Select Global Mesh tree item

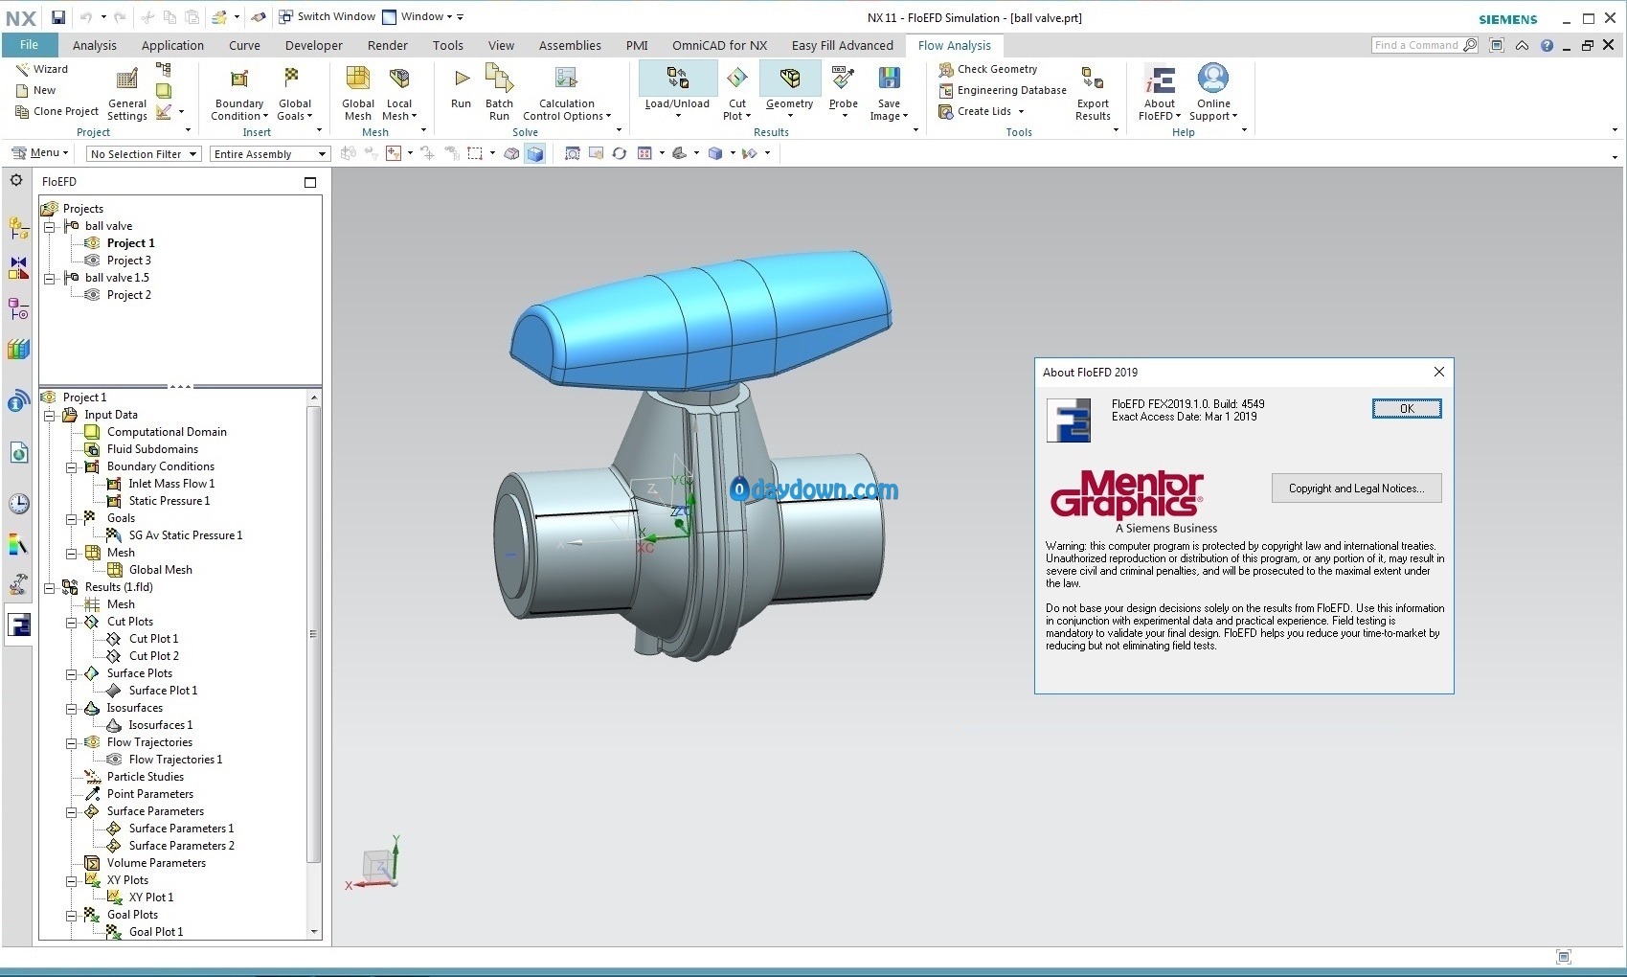(161, 570)
